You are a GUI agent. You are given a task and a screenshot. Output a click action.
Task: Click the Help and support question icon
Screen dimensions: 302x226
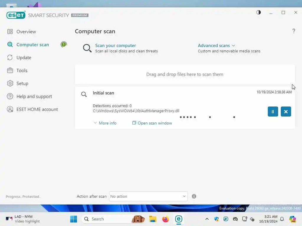pyautogui.click(x=10, y=96)
